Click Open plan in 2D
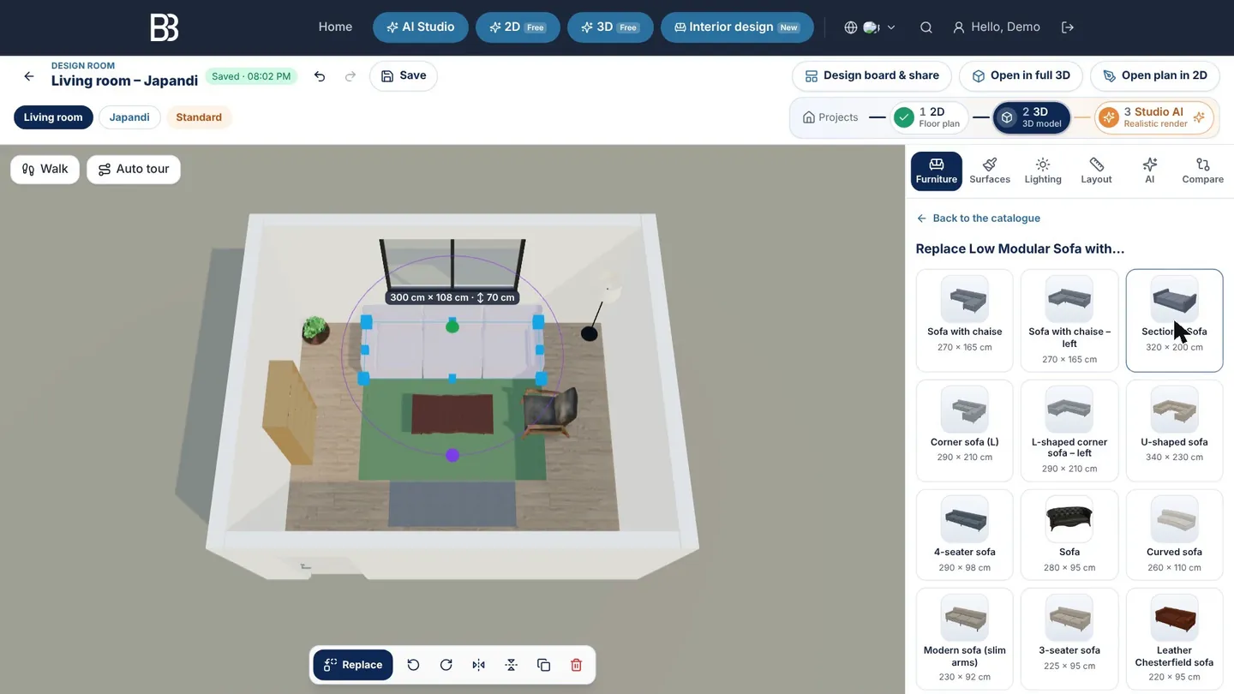Viewport: 1234px width, 694px height. 1155,76
